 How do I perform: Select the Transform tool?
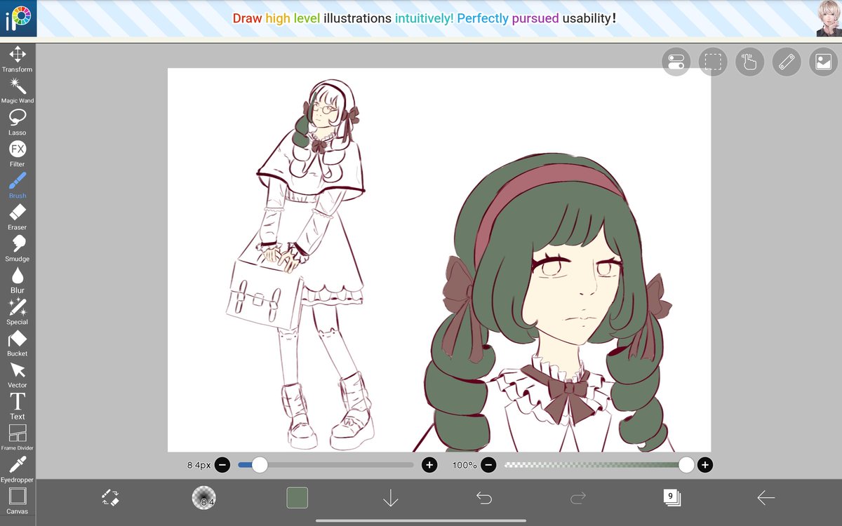[x=17, y=59]
